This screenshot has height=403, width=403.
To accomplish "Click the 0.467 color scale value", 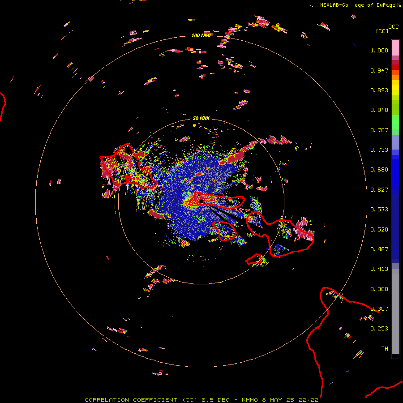I will (379, 249).
